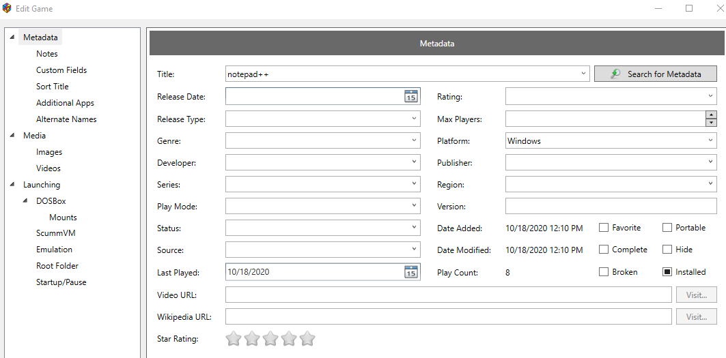
Task: Decrease Max Players with down arrow
Action: pyautogui.click(x=711, y=123)
